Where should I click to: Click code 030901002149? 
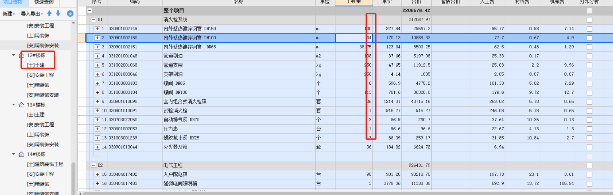tap(123, 28)
